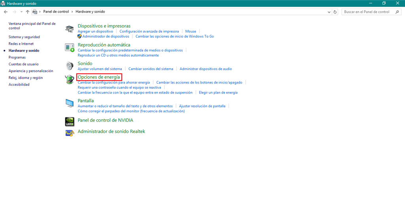Click Cambiar las opciones de inicio de Windows To Go

click(174, 37)
